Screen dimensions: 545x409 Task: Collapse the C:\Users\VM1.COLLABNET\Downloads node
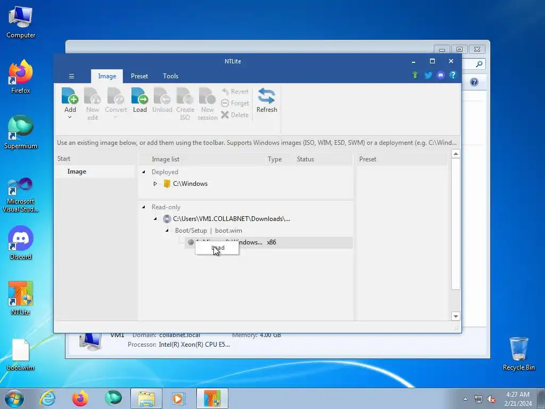click(x=155, y=219)
